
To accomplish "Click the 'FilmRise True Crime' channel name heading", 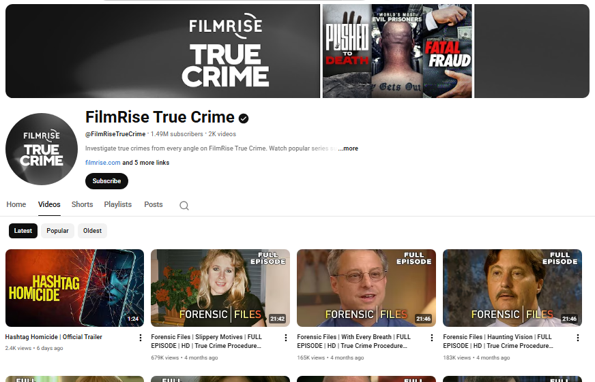I will (160, 117).
